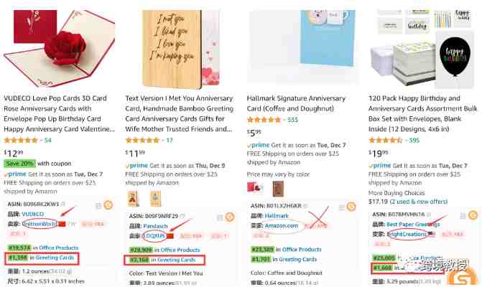Open the 120 Pack birthday cards product image

[423, 49]
